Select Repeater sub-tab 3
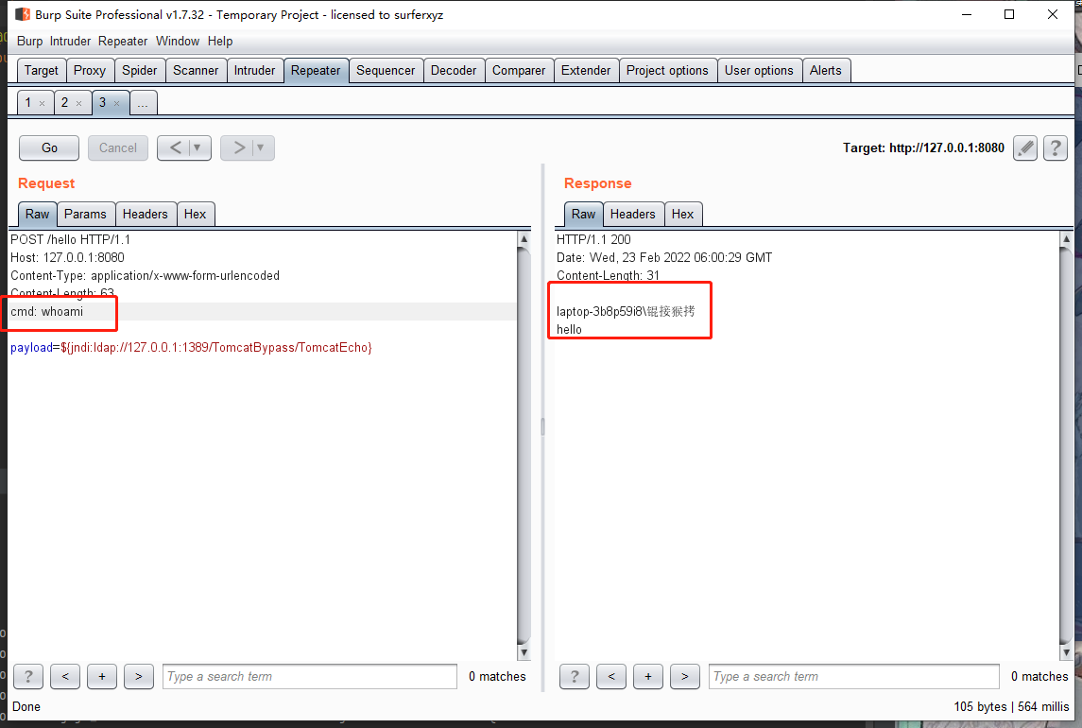The width and height of the screenshot is (1082, 728). tap(102, 103)
